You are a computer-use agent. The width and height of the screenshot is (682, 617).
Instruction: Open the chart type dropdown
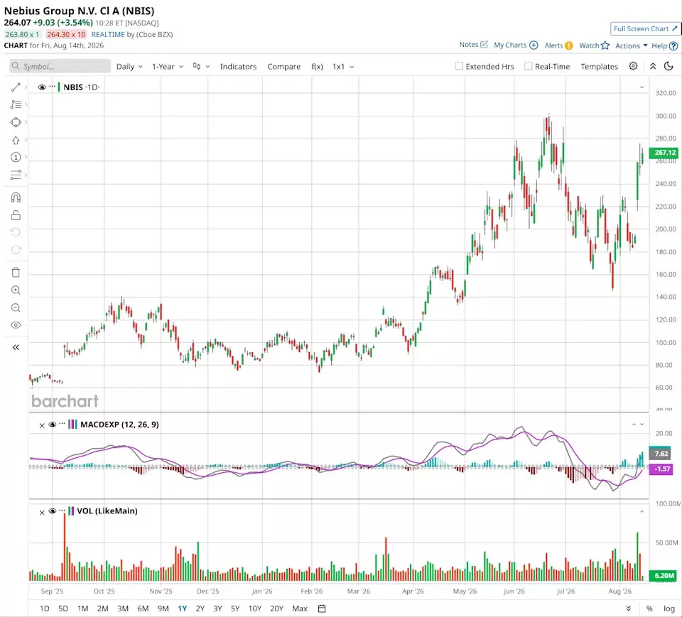coord(201,67)
